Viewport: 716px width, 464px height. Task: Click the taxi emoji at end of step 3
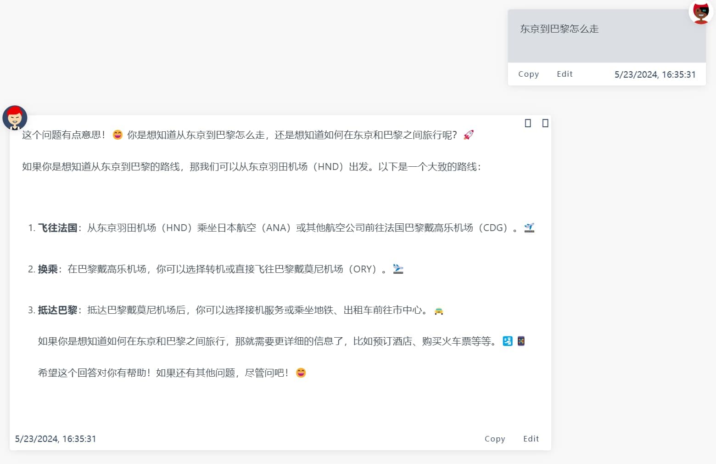439,311
